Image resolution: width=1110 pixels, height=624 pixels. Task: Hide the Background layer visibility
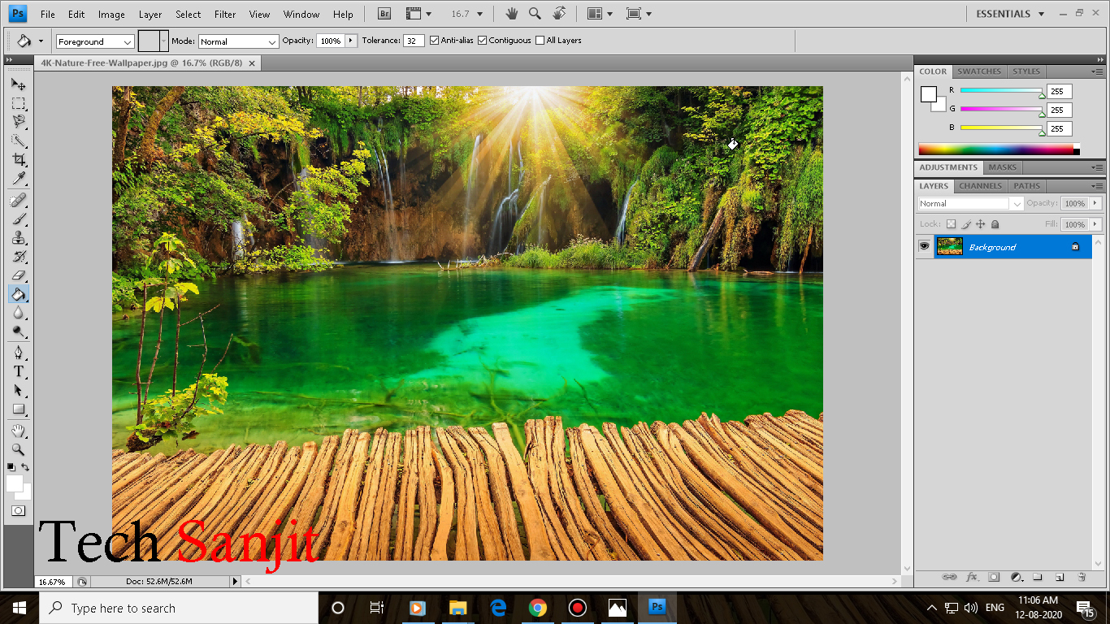point(924,246)
